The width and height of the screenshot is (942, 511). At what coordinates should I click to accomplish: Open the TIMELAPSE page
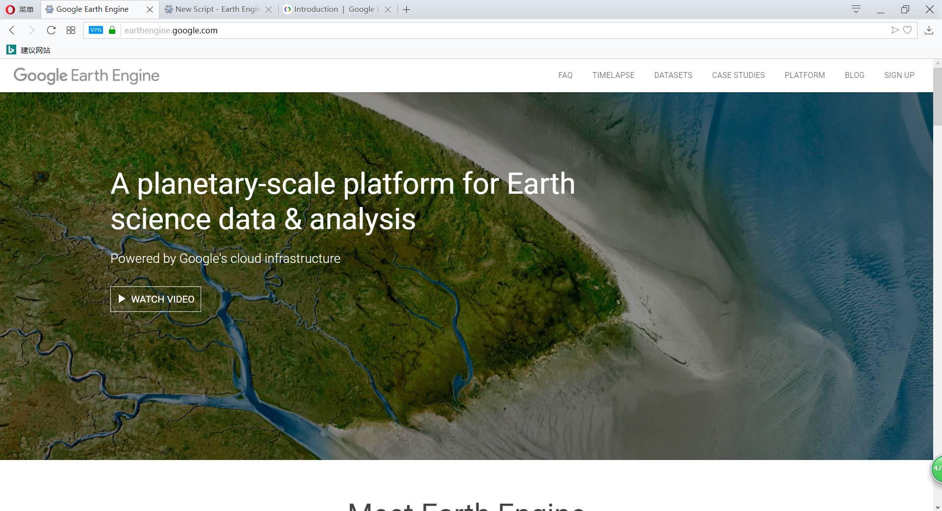pos(613,76)
